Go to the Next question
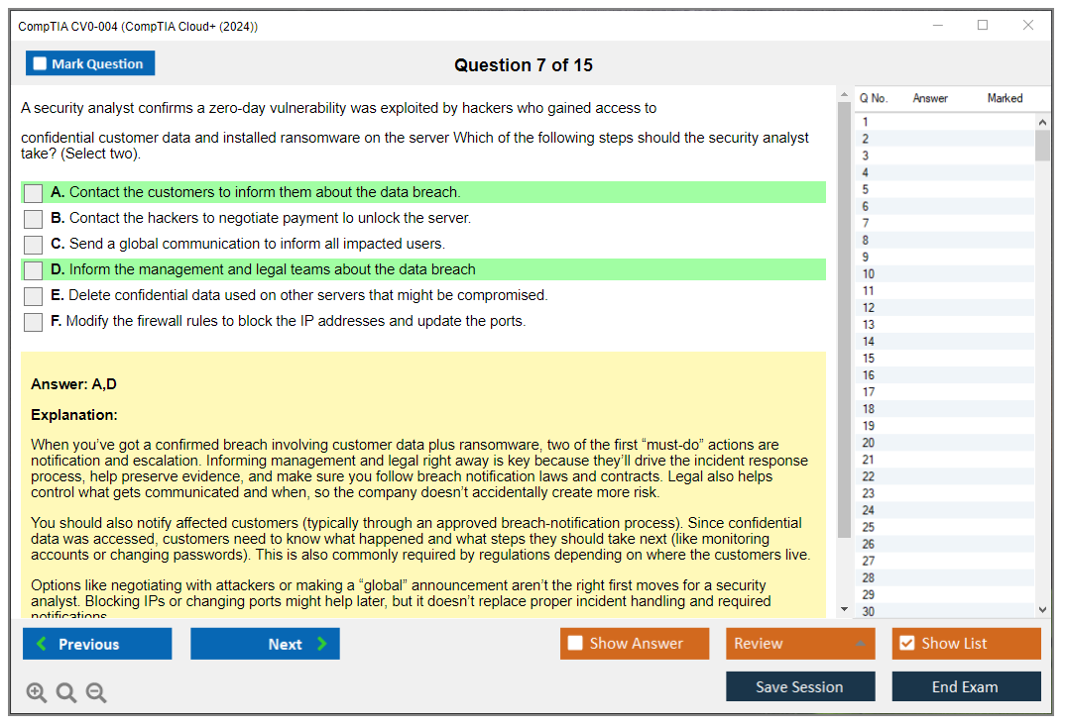Viewport: 1066px width, 728px height. [x=265, y=644]
